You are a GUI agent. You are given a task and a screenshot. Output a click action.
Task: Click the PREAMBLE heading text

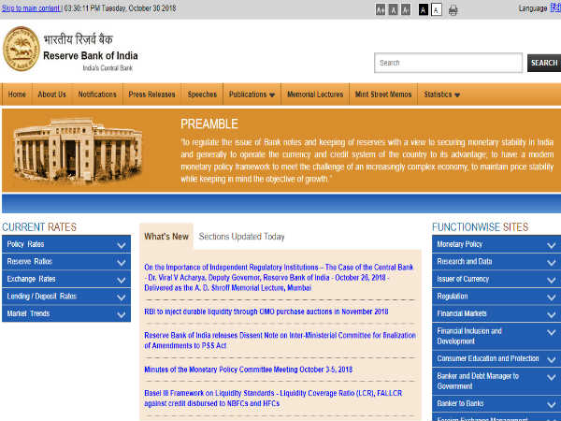click(x=209, y=123)
